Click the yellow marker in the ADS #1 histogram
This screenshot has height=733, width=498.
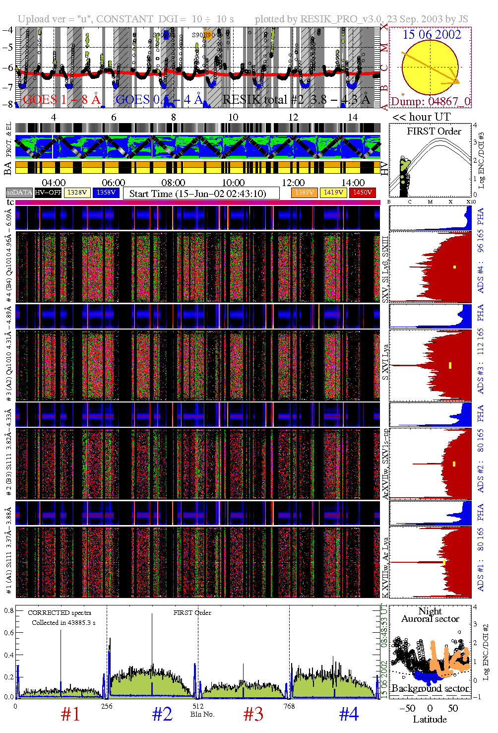tap(444, 562)
